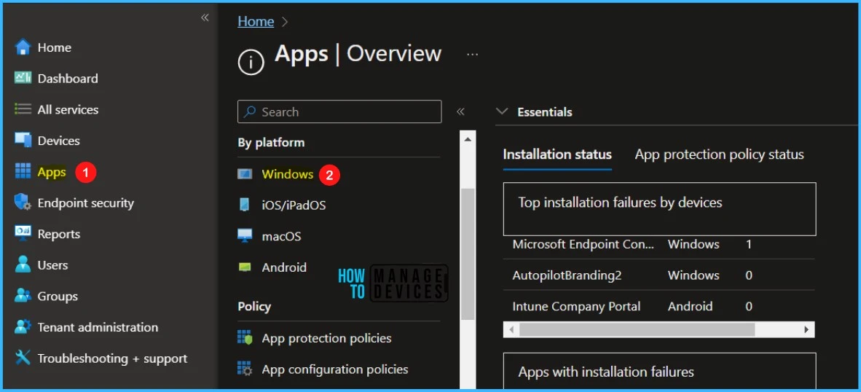
Task: Click the table horizontal scrollbar thumb
Action: (637, 329)
